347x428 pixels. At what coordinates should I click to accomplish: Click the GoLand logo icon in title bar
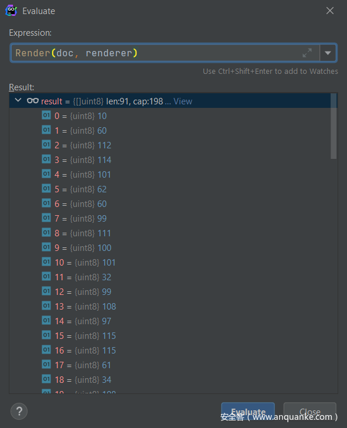pyautogui.click(x=11, y=11)
